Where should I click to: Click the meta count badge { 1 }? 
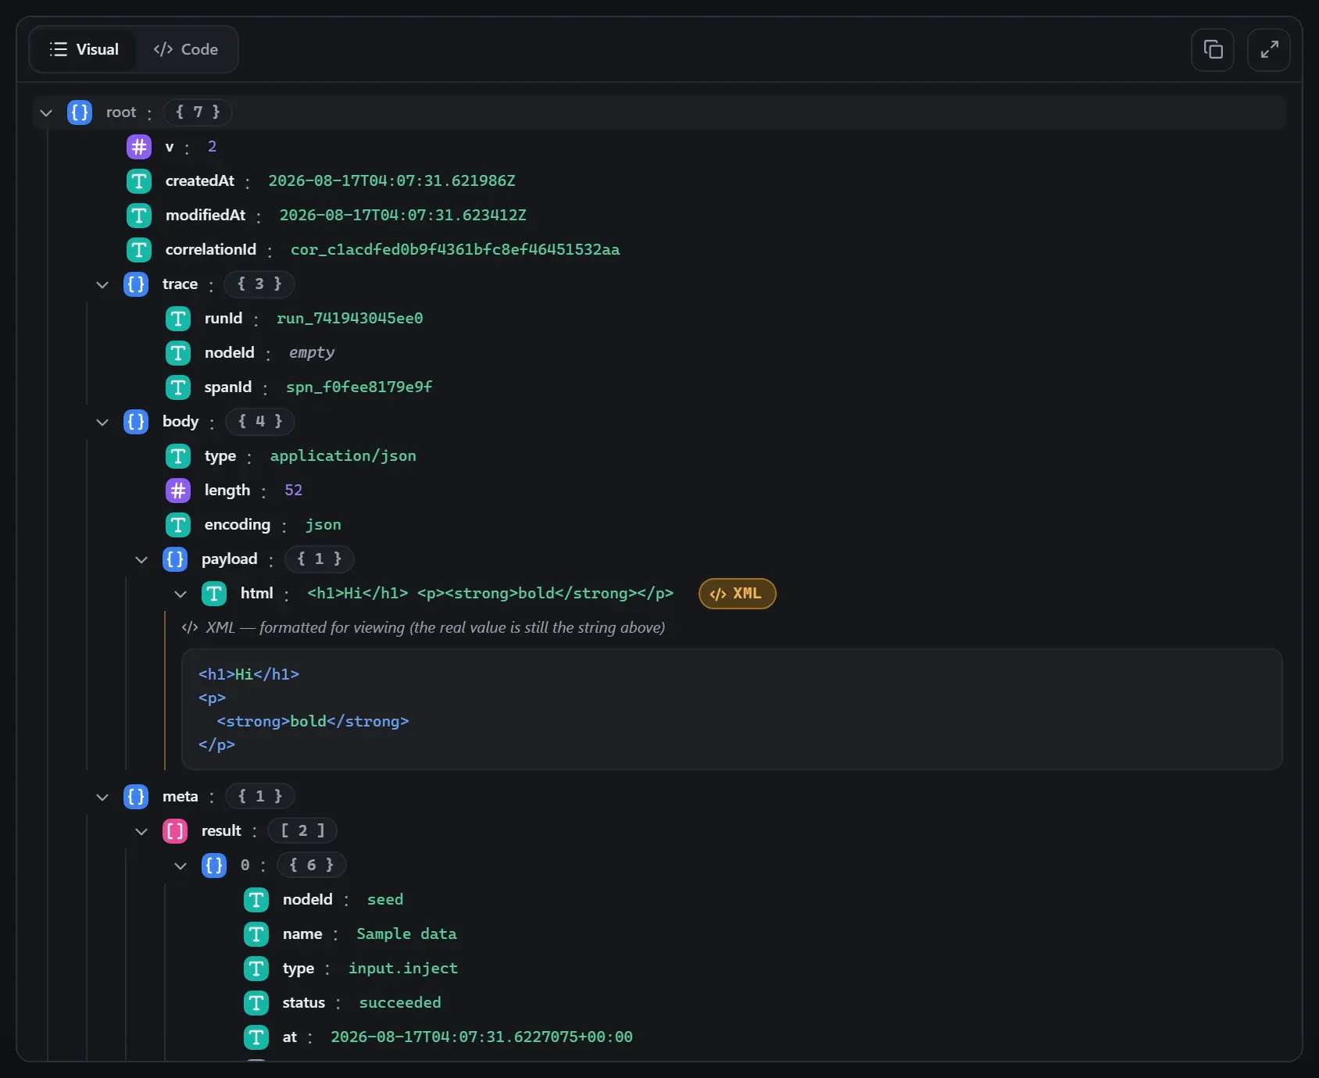[x=260, y=797]
